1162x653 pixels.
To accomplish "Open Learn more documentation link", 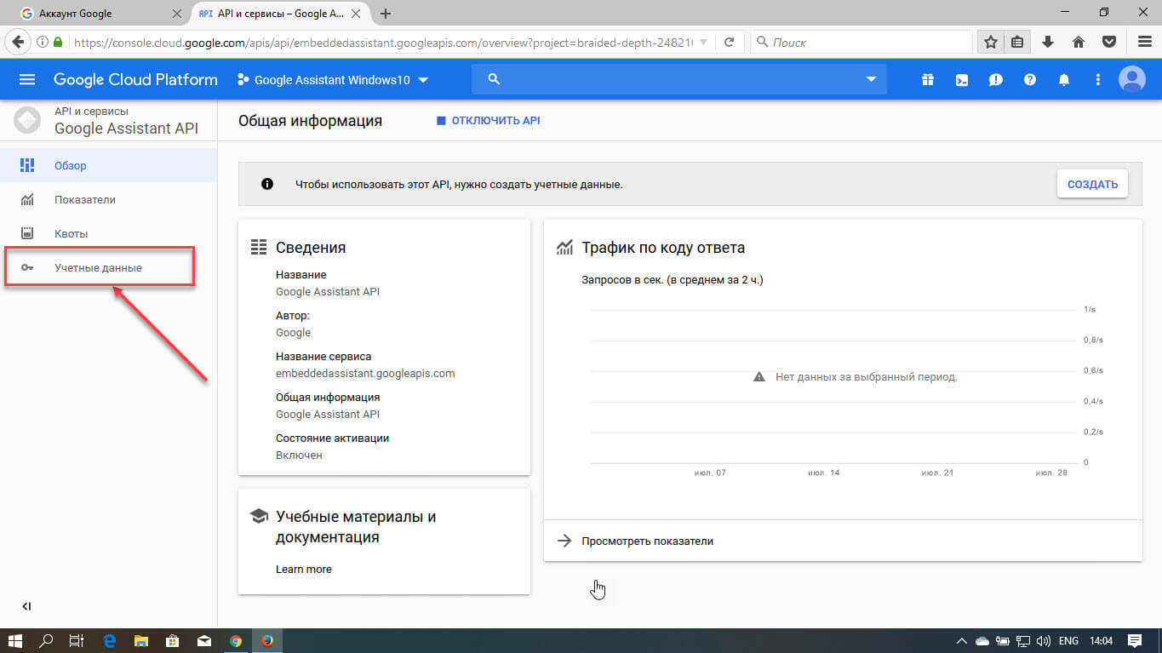I will click(x=304, y=569).
